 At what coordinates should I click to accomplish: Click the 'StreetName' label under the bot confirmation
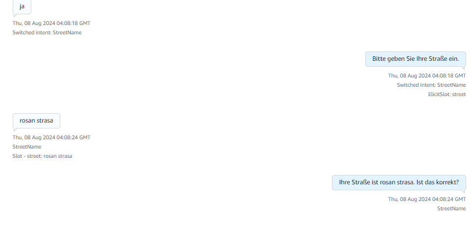pos(451,209)
